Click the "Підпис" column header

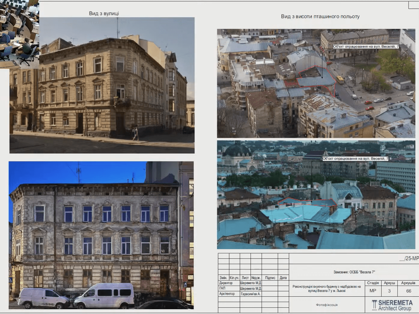tap(270, 278)
